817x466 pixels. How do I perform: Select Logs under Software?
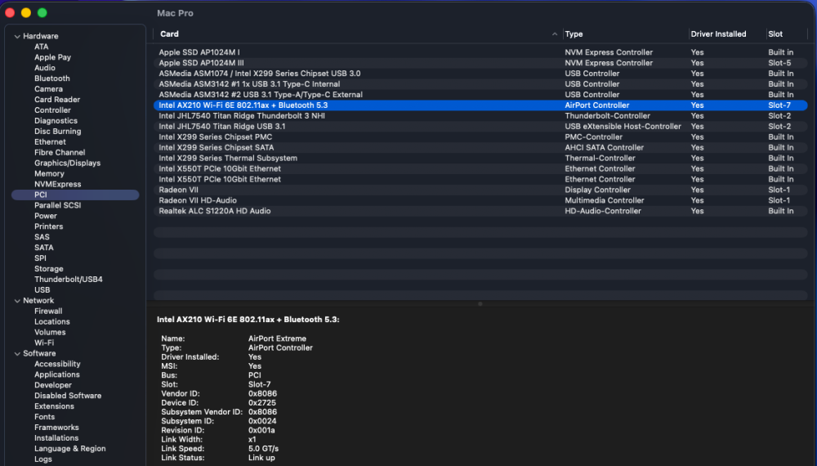(x=43, y=459)
